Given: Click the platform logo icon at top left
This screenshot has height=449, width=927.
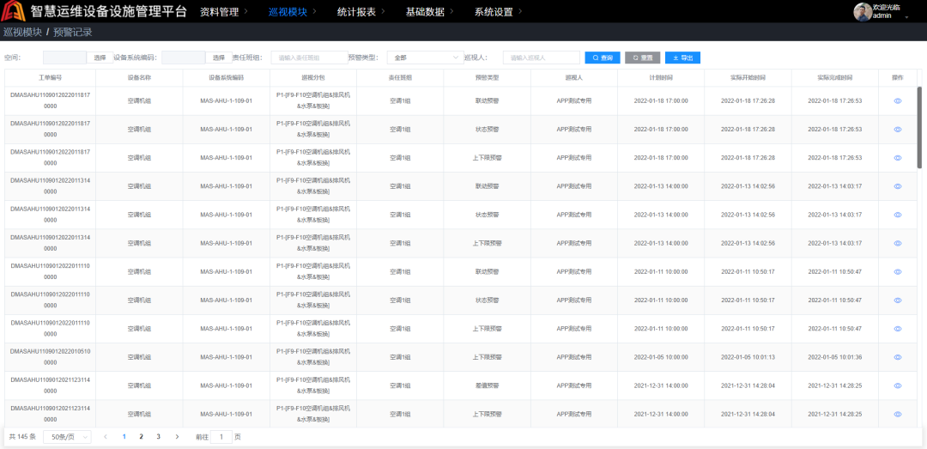Looking at the screenshot, I should pos(15,11).
